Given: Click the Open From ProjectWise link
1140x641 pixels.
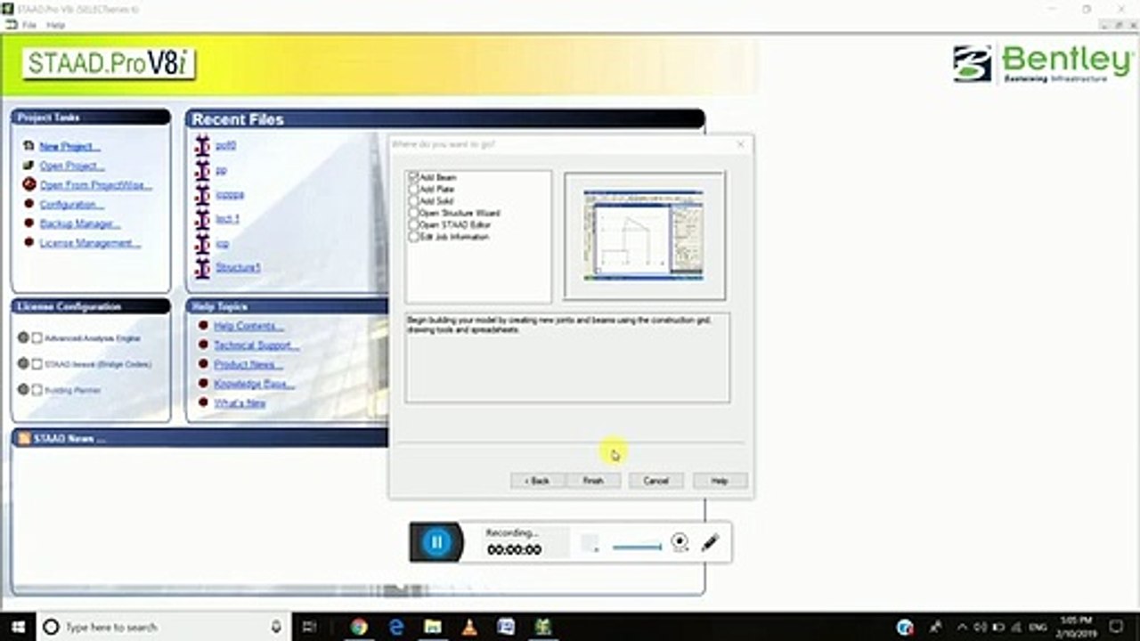Looking at the screenshot, I should (95, 185).
